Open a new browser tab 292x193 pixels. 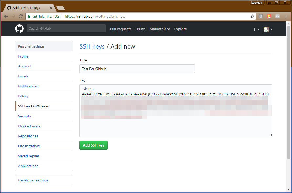pyautogui.click(x=61, y=8)
